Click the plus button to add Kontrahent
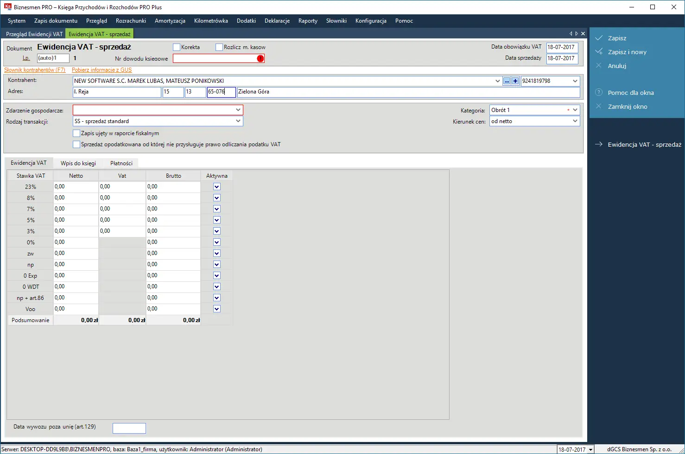The height and width of the screenshot is (454, 685). tap(515, 81)
